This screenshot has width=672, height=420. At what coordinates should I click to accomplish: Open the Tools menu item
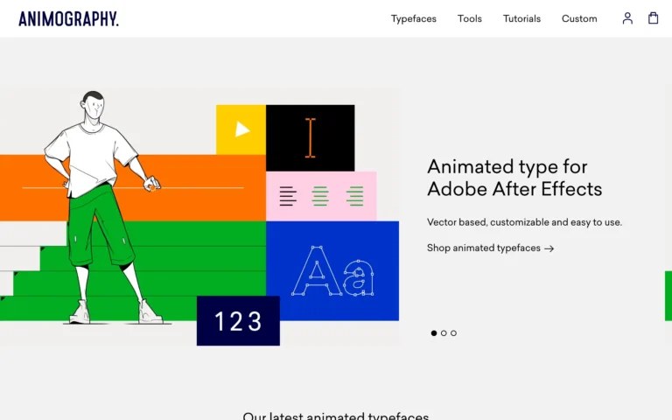tap(470, 19)
